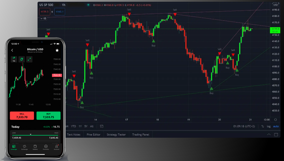Select the All date range

92,126
